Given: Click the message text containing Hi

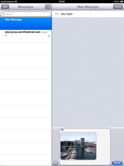Looking at the screenshot, I should tap(62, 130).
